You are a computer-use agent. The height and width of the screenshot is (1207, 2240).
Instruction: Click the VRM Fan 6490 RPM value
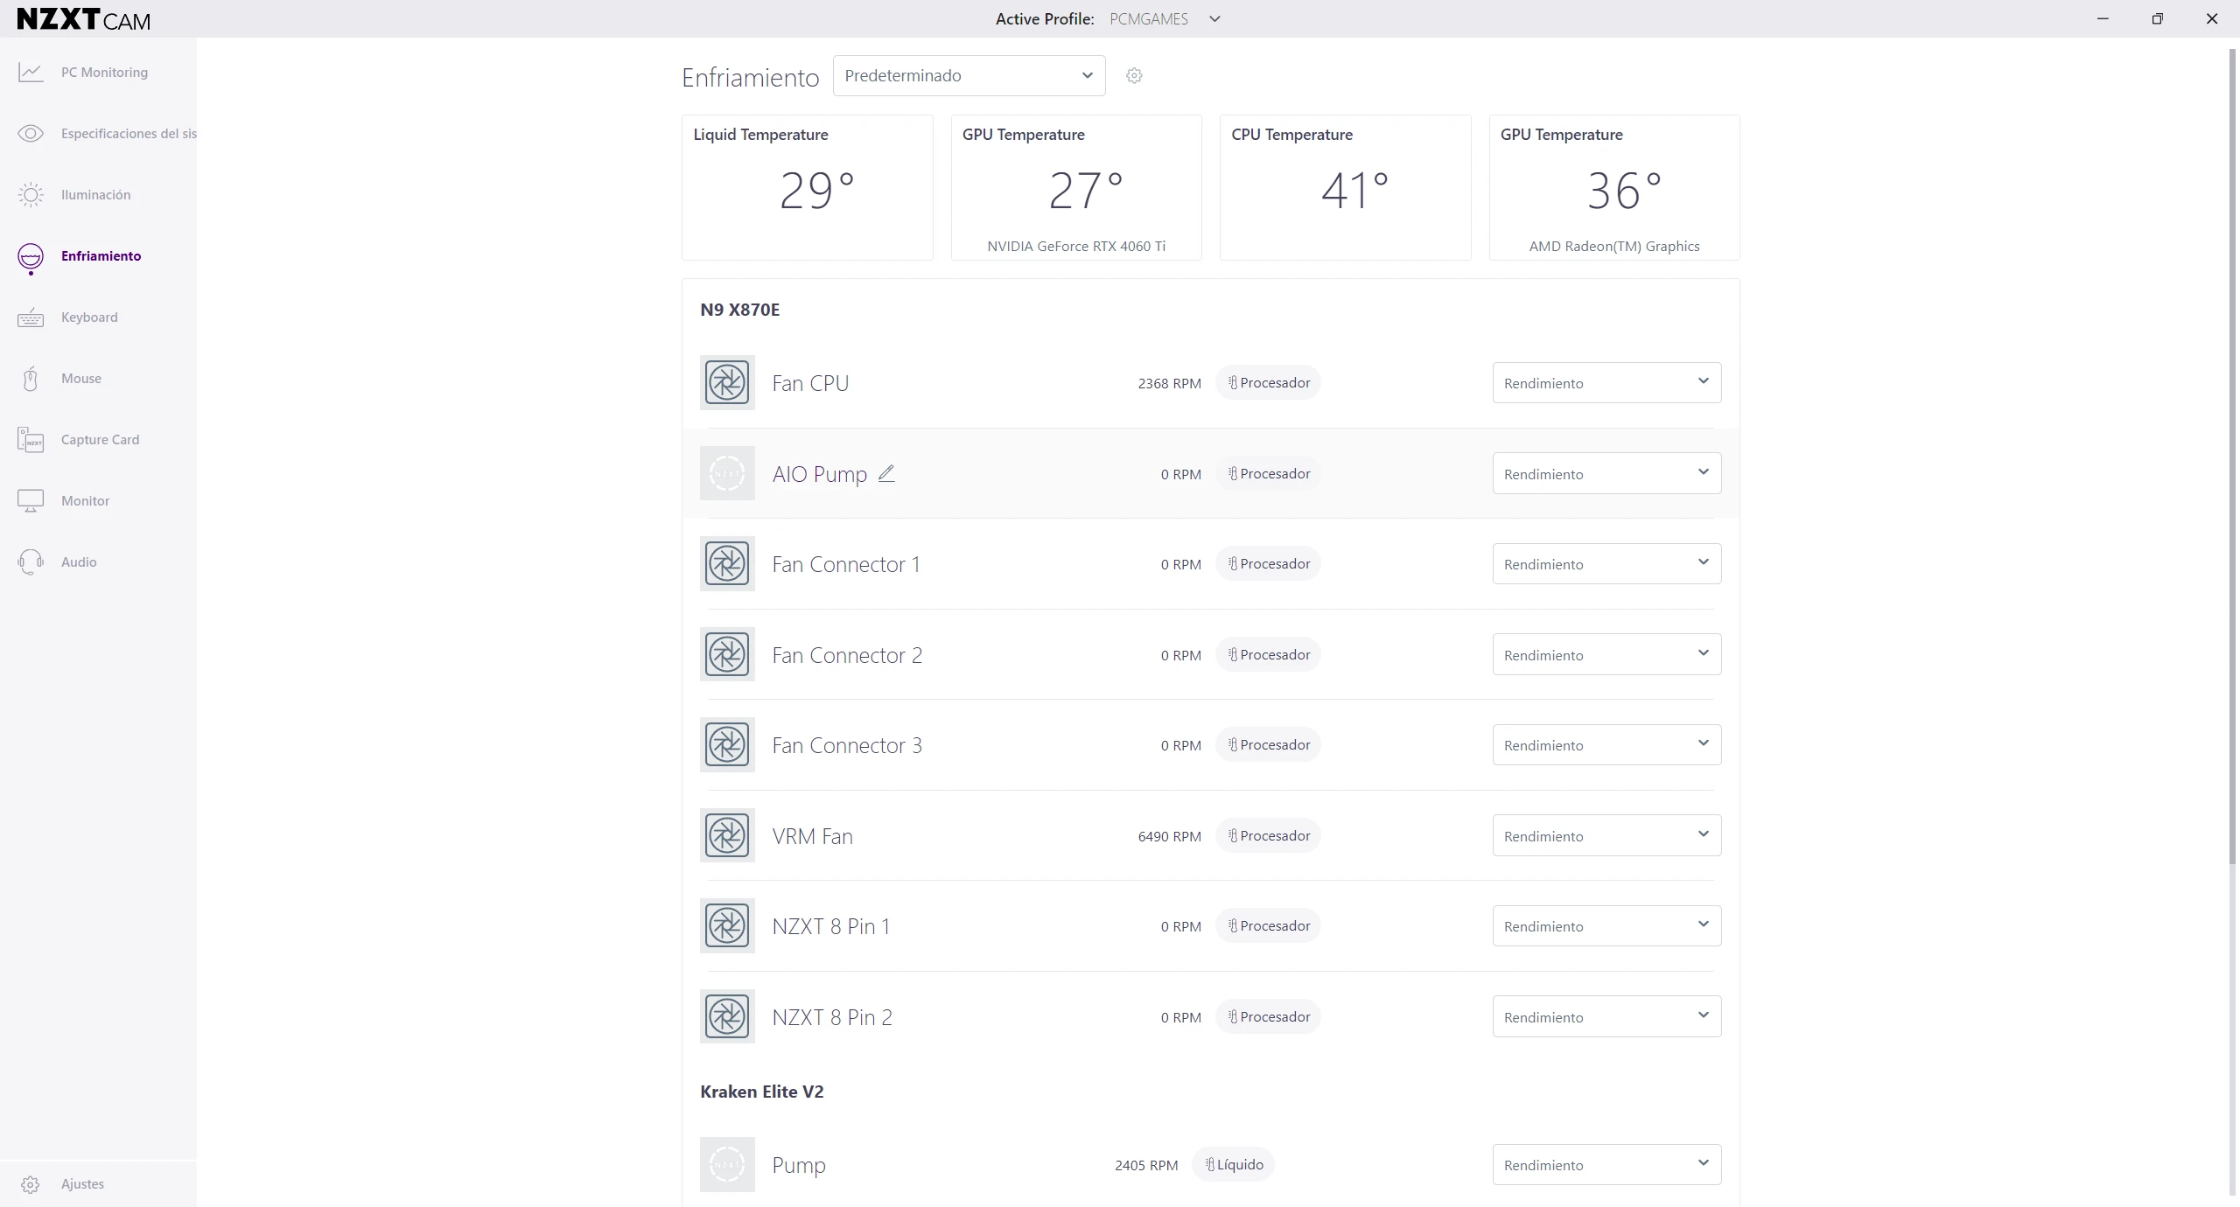point(1169,836)
